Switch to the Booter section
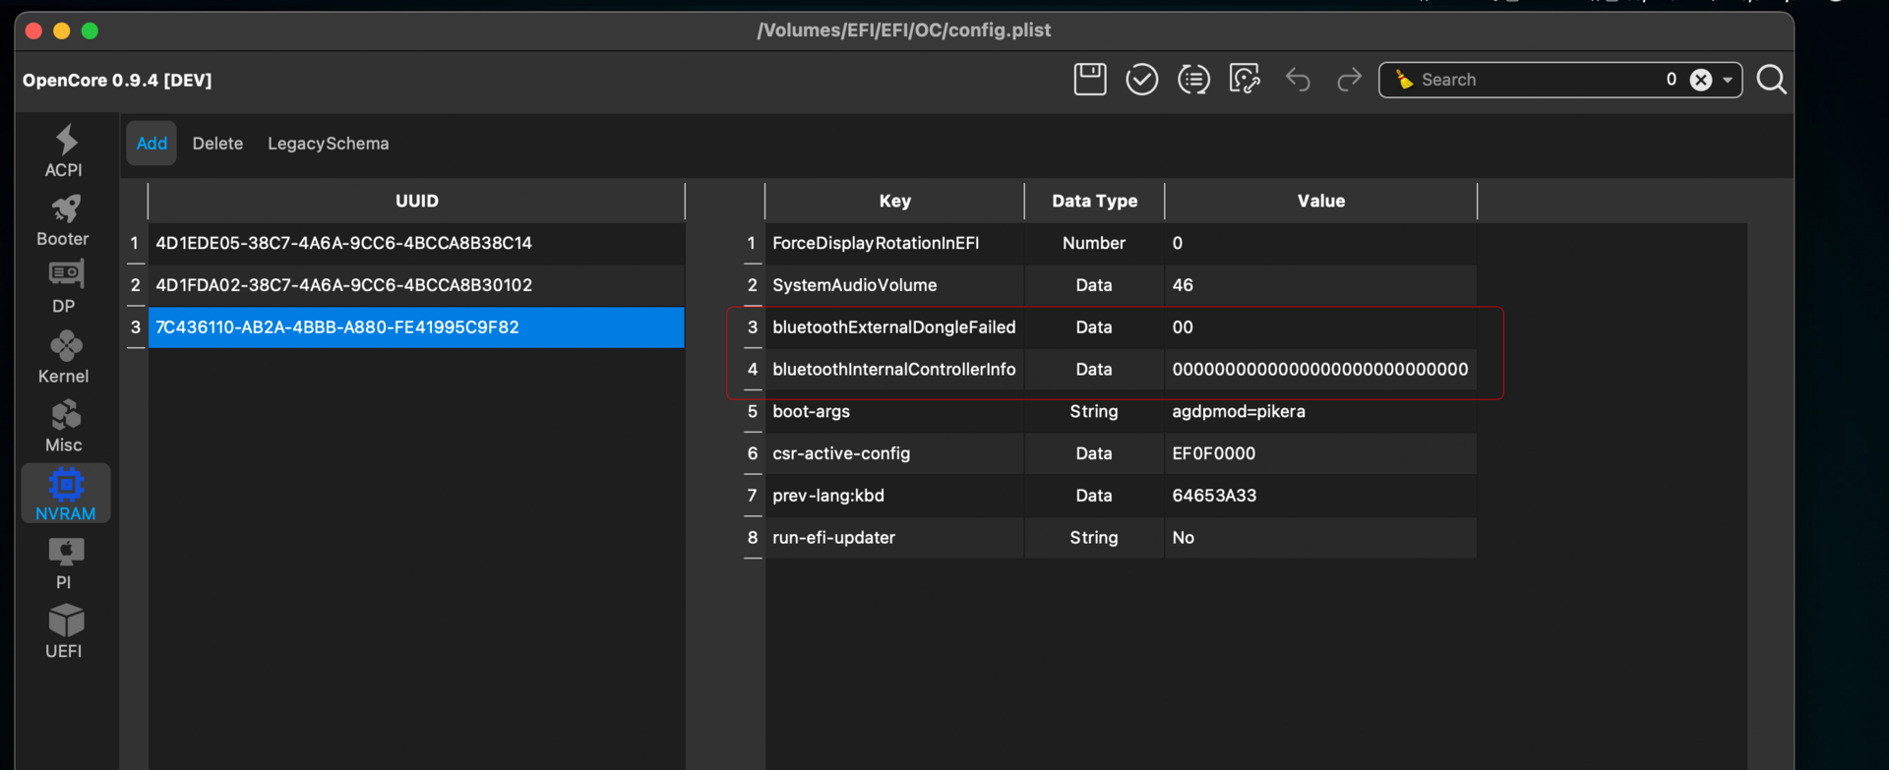This screenshot has height=770, width=1889. [x=64, y=220]
